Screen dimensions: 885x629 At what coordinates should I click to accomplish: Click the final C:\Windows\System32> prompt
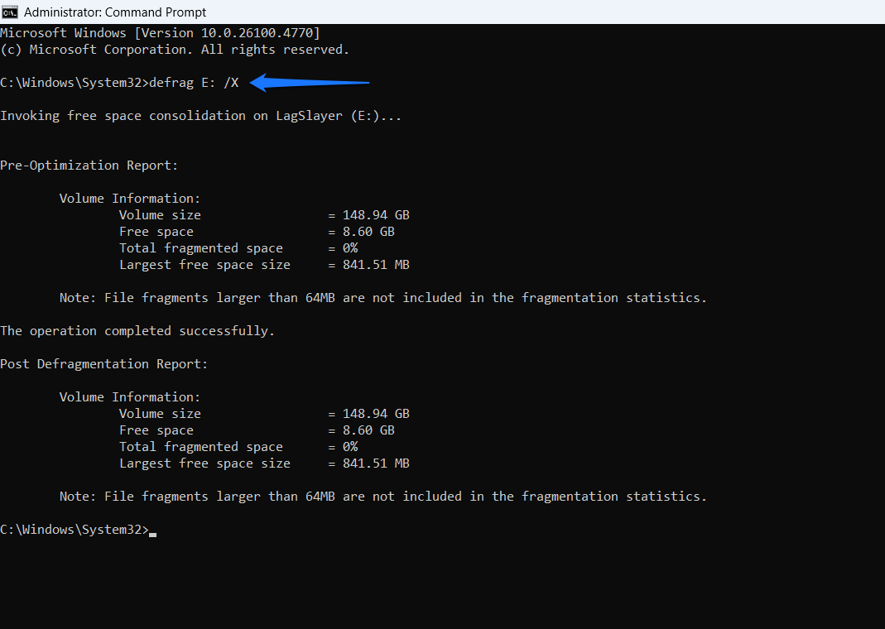[75, 529]
